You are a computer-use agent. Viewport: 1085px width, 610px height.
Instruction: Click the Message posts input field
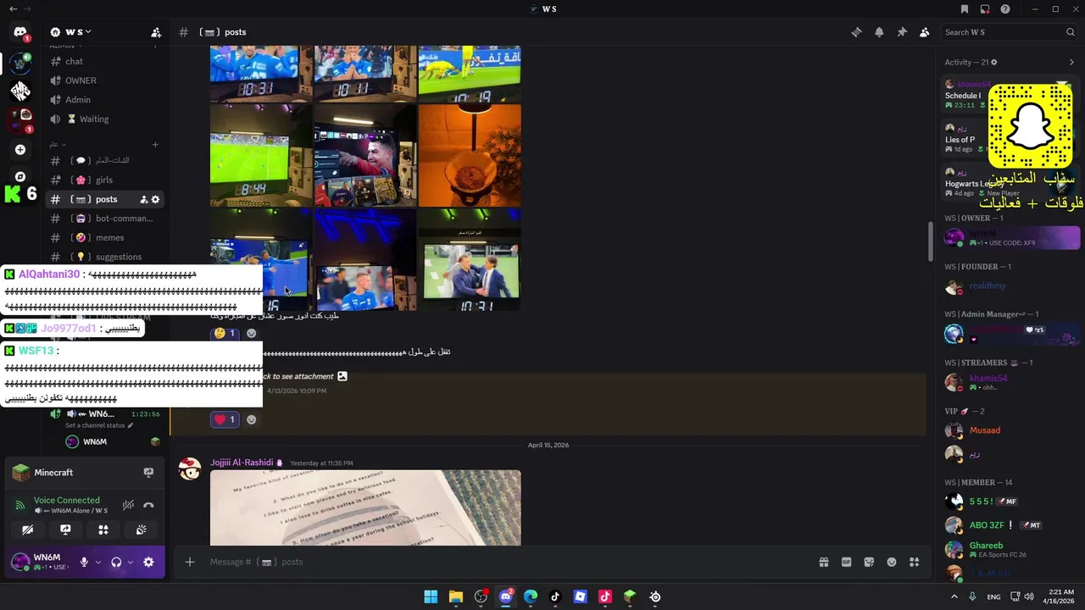point(509,562)
